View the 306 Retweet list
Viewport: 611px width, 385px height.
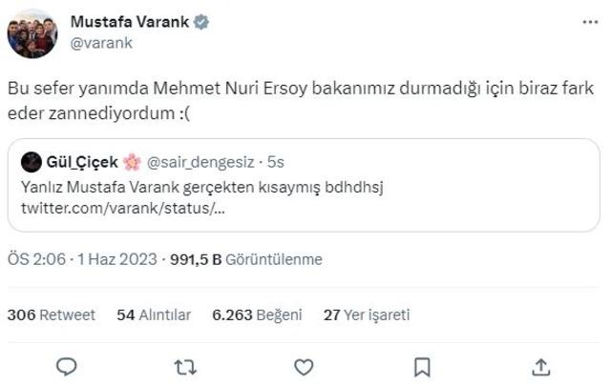51,314
